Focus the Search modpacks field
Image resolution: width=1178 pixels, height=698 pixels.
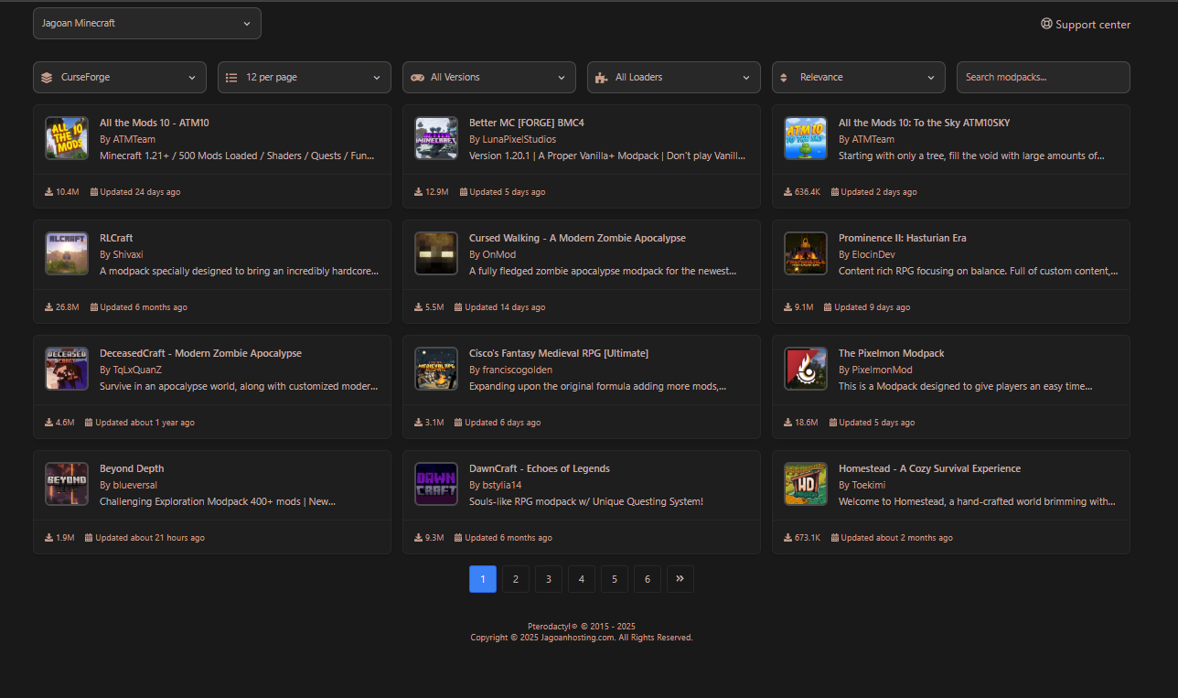(1044, 78)
